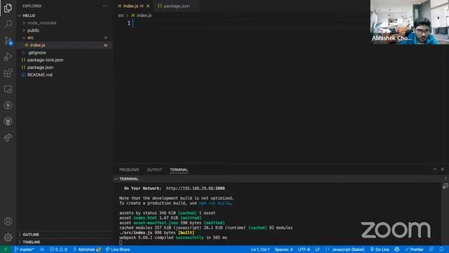Close the terminal panel

pos(443,169)
